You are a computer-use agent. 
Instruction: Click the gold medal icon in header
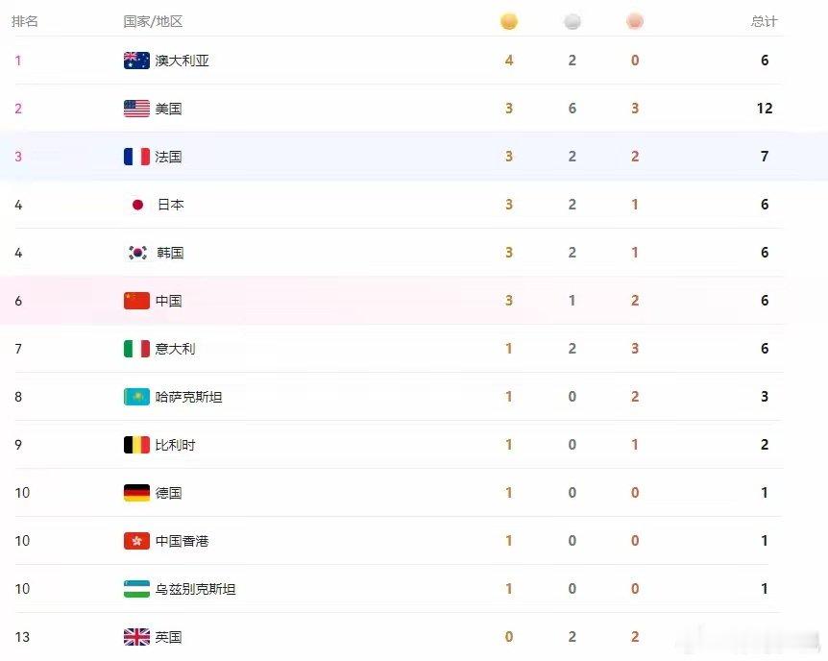[x=508, y=22]
